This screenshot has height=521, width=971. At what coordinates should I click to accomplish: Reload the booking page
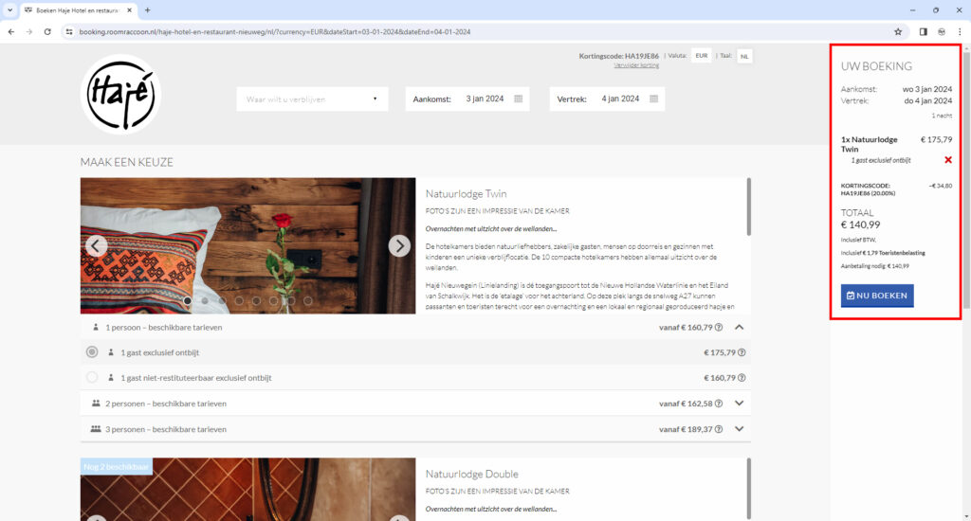(x=47, y=31)
